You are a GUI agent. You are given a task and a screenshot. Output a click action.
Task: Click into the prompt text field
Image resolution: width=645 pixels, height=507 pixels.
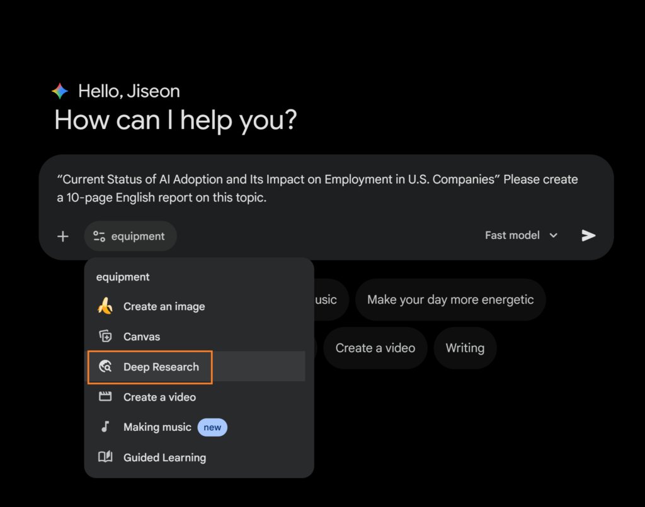[317, 188]
